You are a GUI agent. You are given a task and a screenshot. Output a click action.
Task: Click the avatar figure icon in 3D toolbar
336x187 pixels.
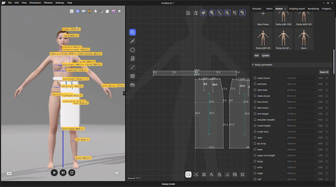pyautogui.click(x=96, y=11)
